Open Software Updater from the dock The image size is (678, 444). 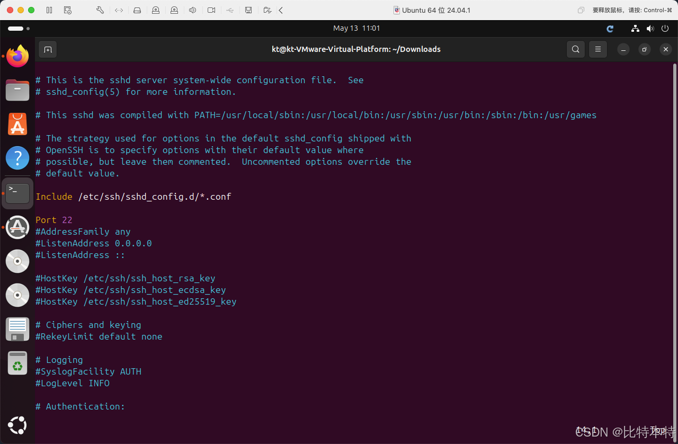[17, 227]
